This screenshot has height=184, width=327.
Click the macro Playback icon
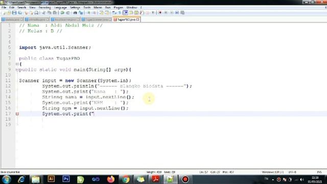coord(172,13)
